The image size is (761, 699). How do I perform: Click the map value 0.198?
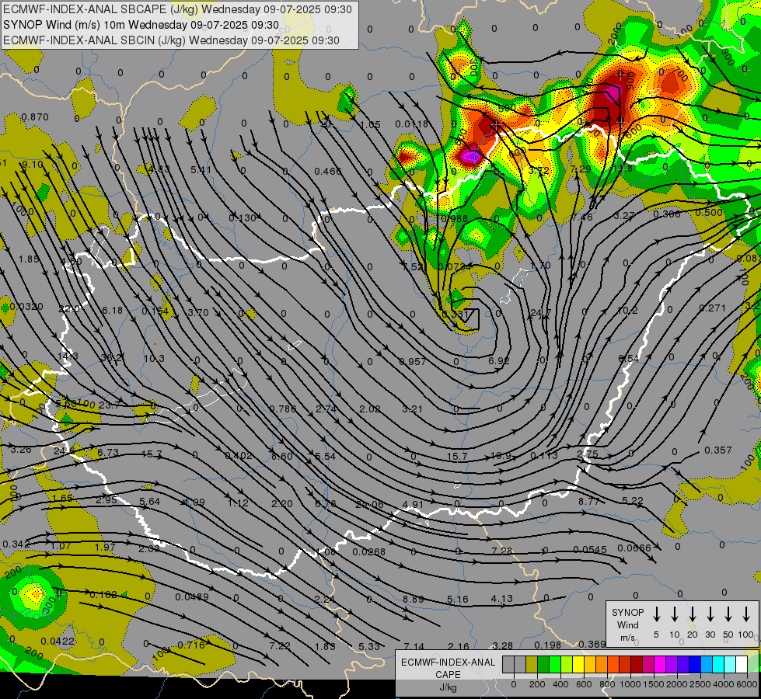547,645
